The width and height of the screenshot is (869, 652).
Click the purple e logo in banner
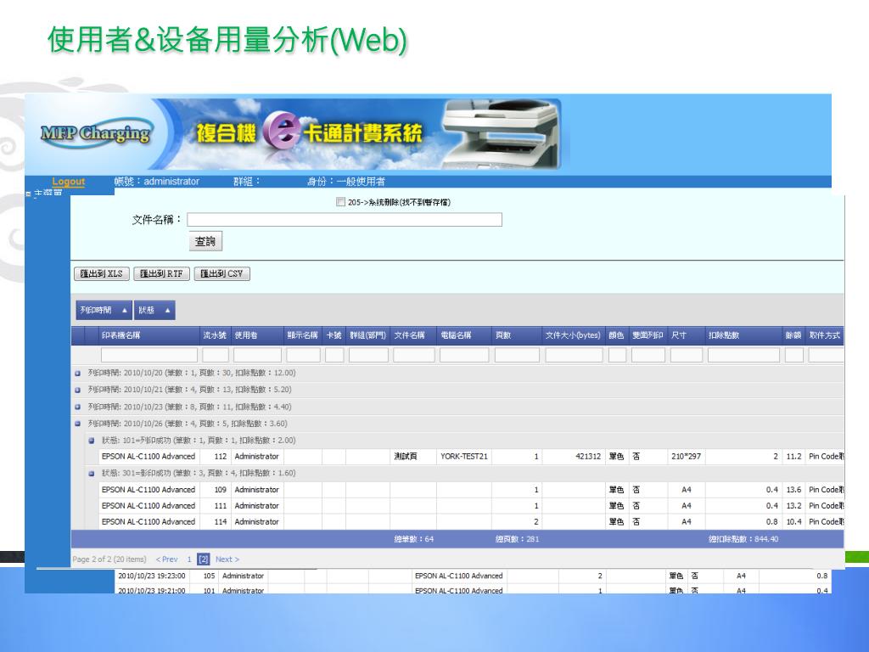click(x=282, y=131)
